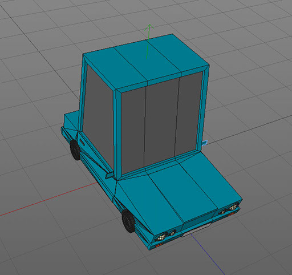Pick the center windshield glass panel
The image size is (292, 275).
[161, 122]
